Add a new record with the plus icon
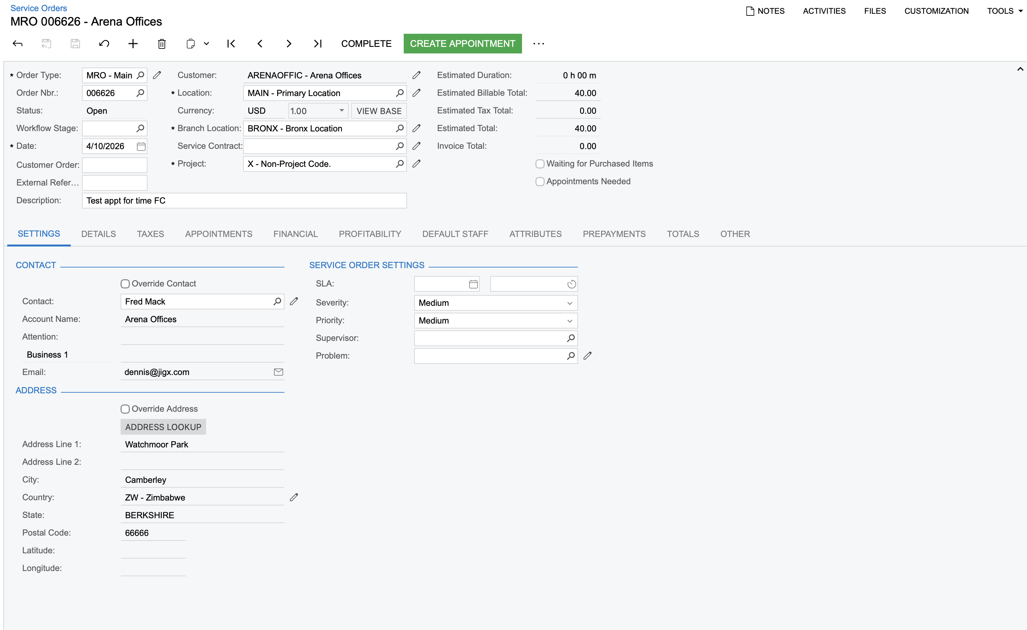Viewport: 1027px width, 630px height. tap(132, 43)
